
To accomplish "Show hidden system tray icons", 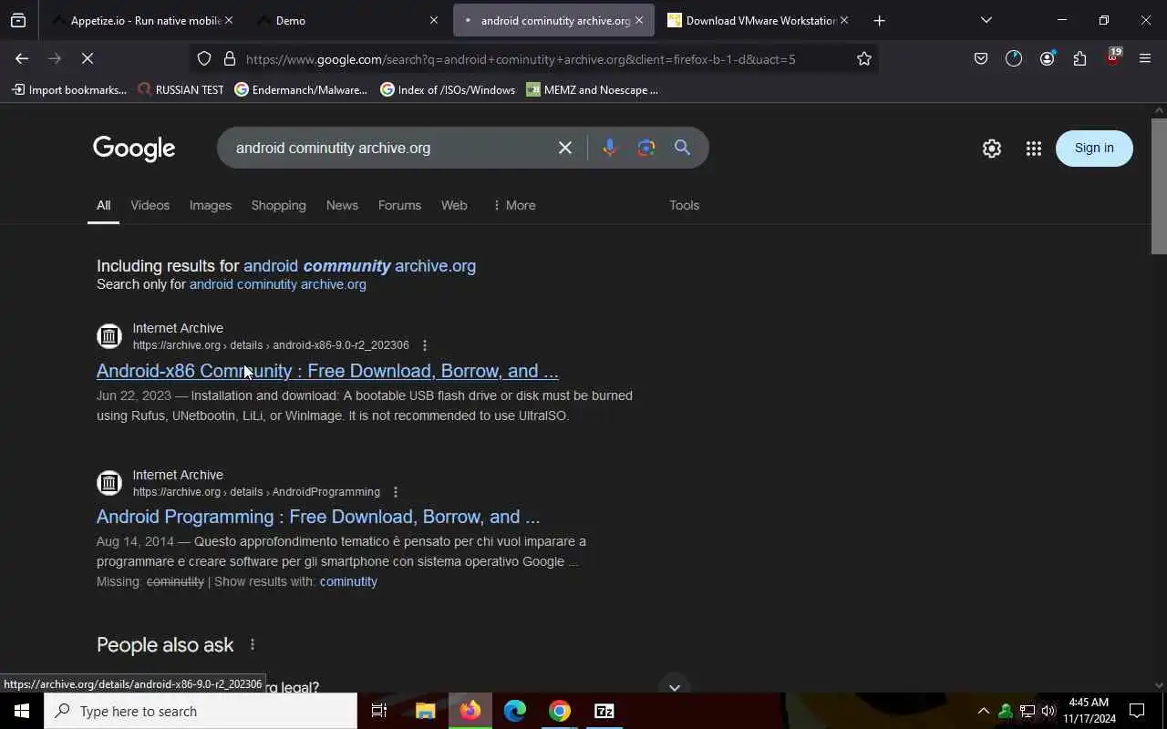I will (983, 711).
